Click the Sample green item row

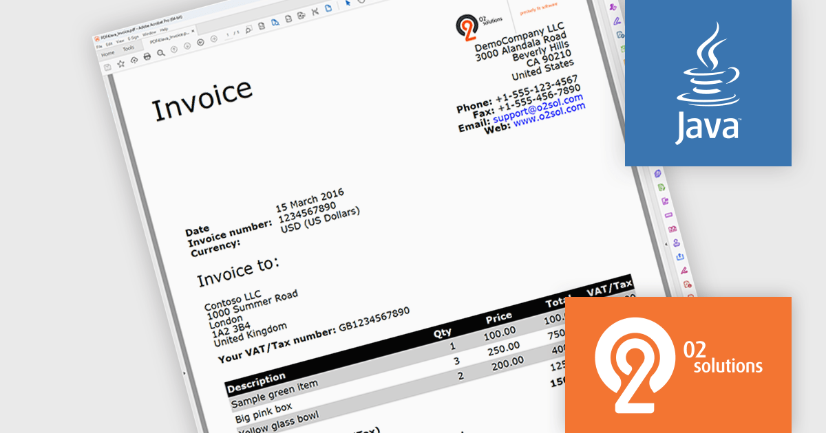point(275,394)
